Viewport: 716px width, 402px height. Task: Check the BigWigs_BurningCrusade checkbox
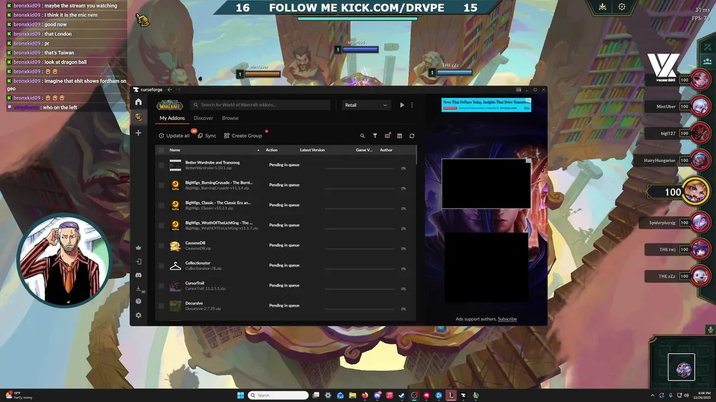click(x=162, y=185)
